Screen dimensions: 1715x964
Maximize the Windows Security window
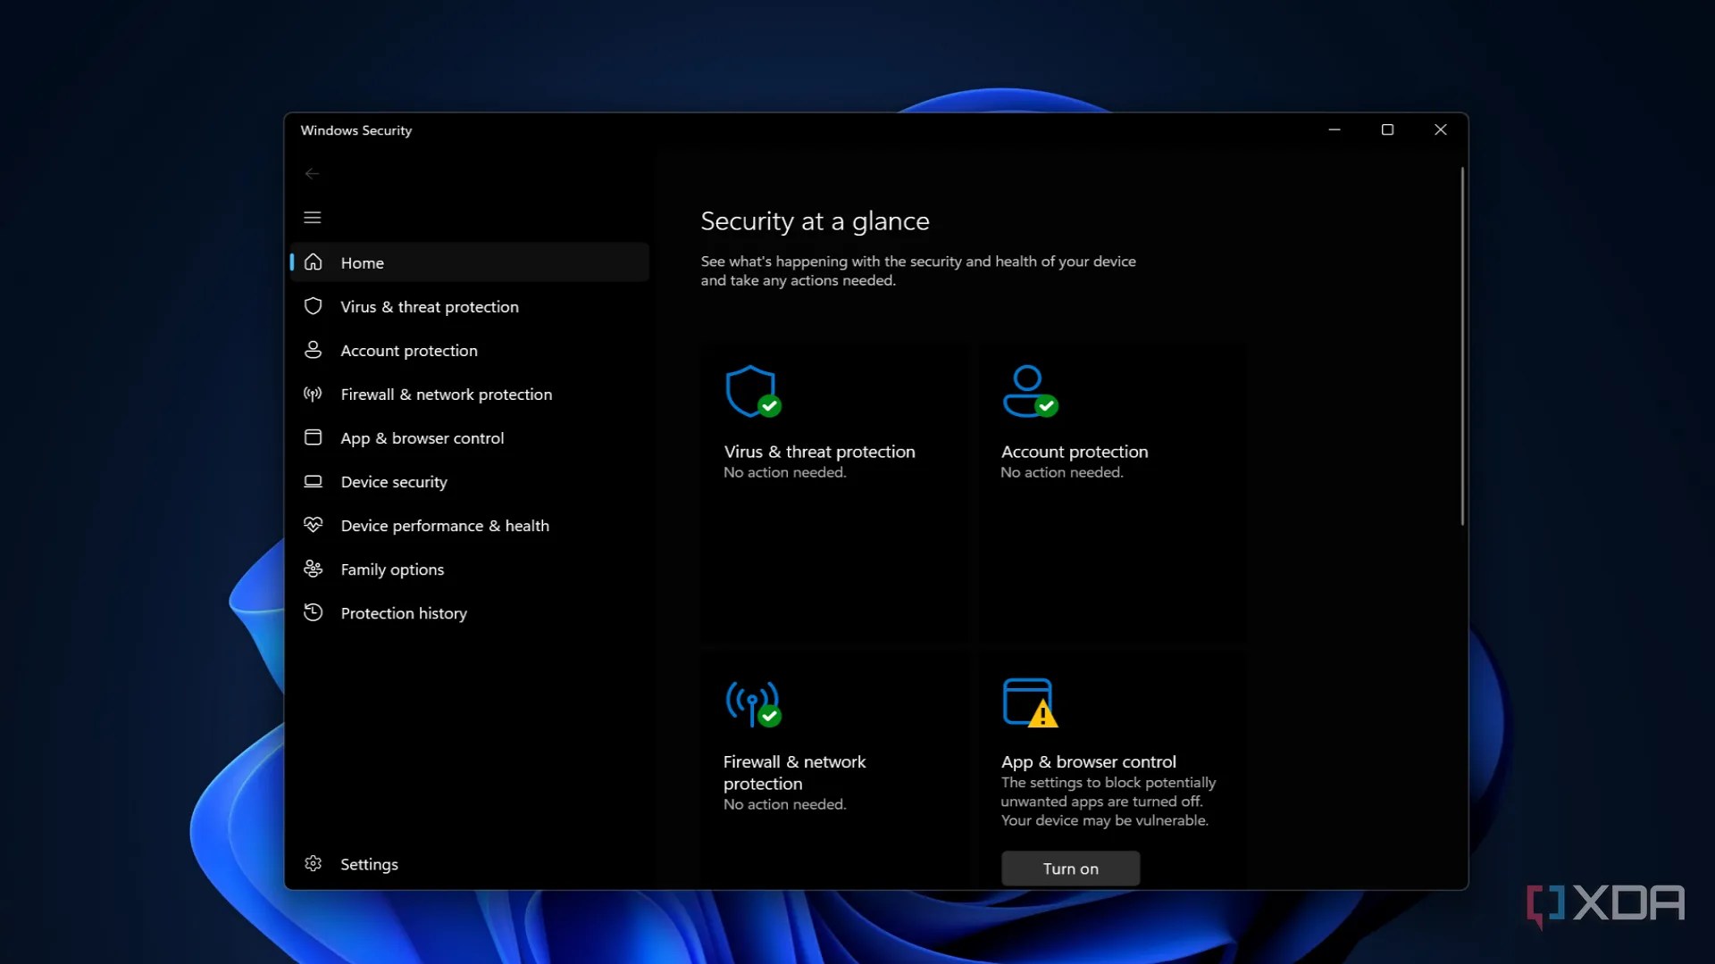(x=1386, y=129)
